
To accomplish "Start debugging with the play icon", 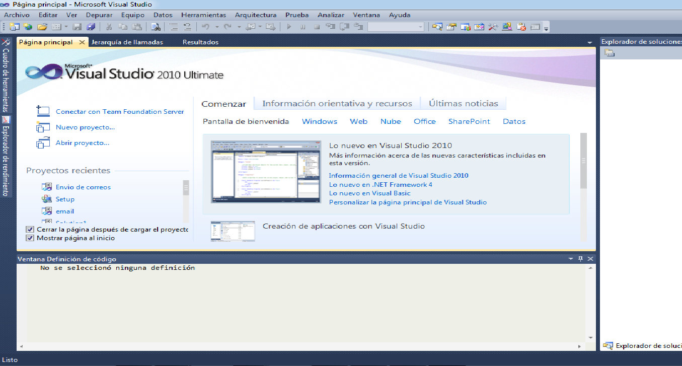I will pyautogui.click(x=288, y=26).
